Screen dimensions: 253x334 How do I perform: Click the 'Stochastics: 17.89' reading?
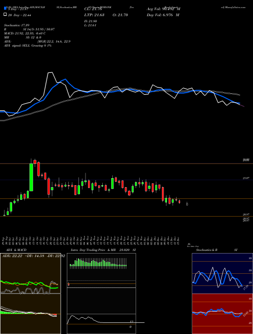pyautogui.click(x=17, y=25)
